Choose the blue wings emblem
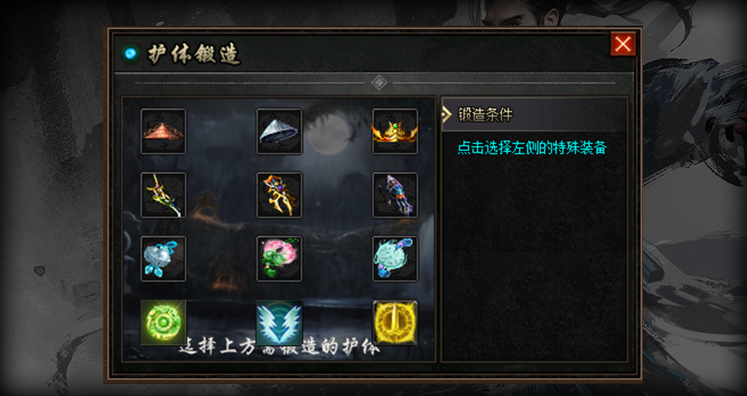Screen dimensions: 747x396 pyautogui.click(x=279, y=323)
